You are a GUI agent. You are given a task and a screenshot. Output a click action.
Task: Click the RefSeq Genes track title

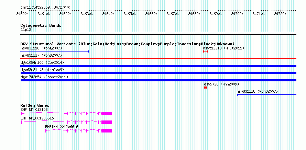35,106
